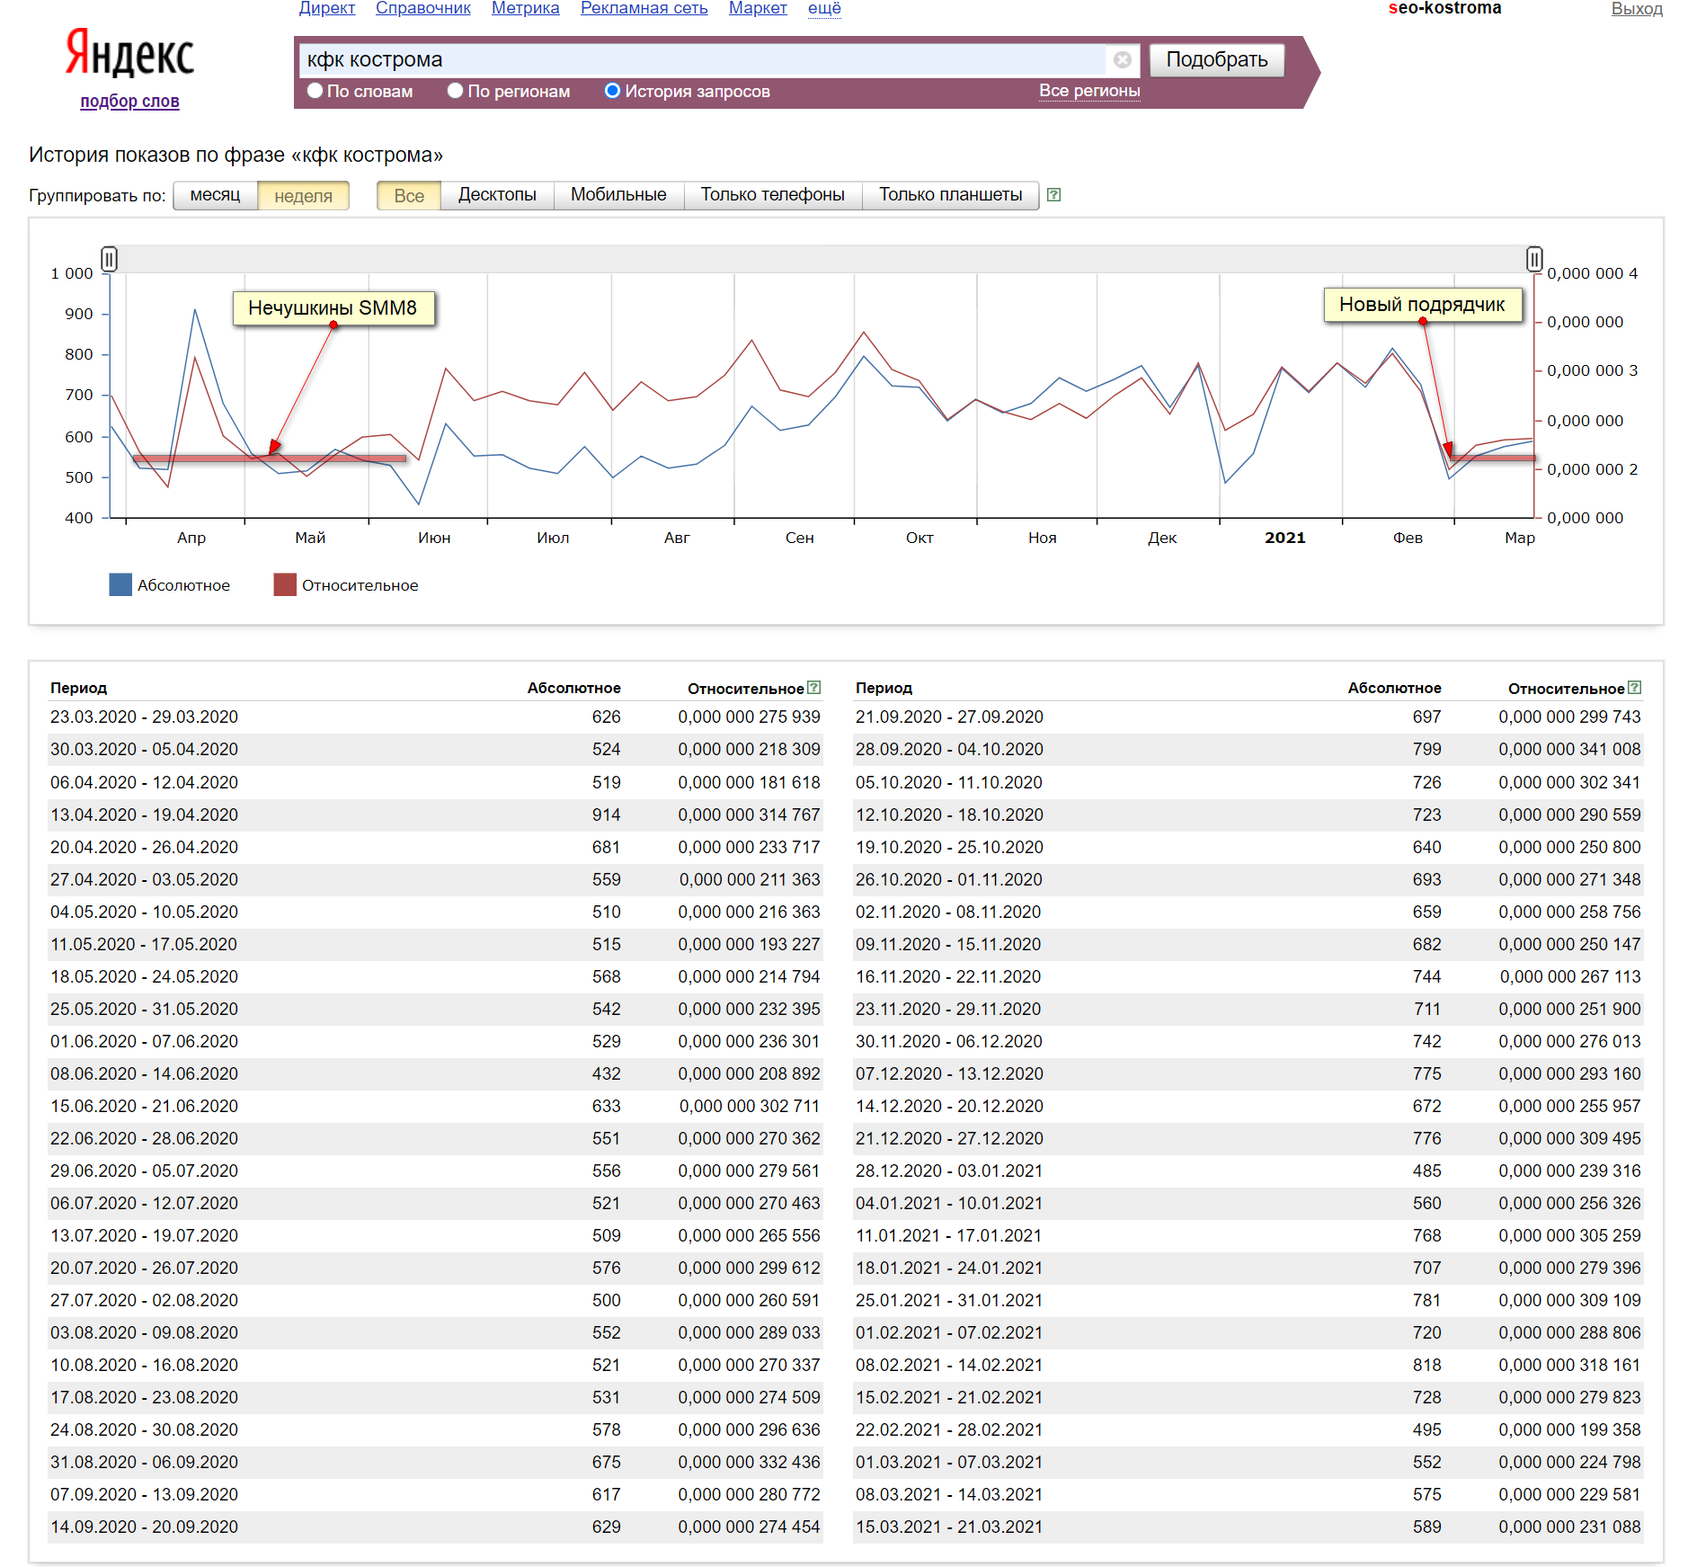The width and height of the screenshot is (1688, 1567).
Task: Click help icon beside right Относительное column header
Action: point(1634,688)
